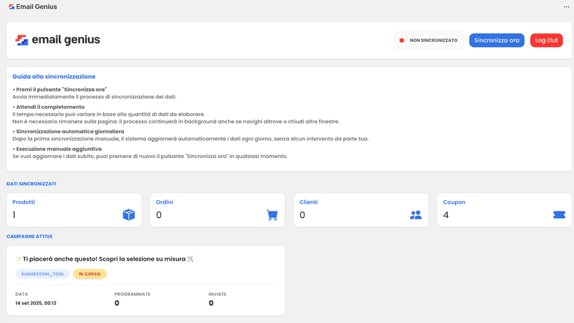Click the CAMPAGNE ATTIVE section heading

[x=29, y=236]
